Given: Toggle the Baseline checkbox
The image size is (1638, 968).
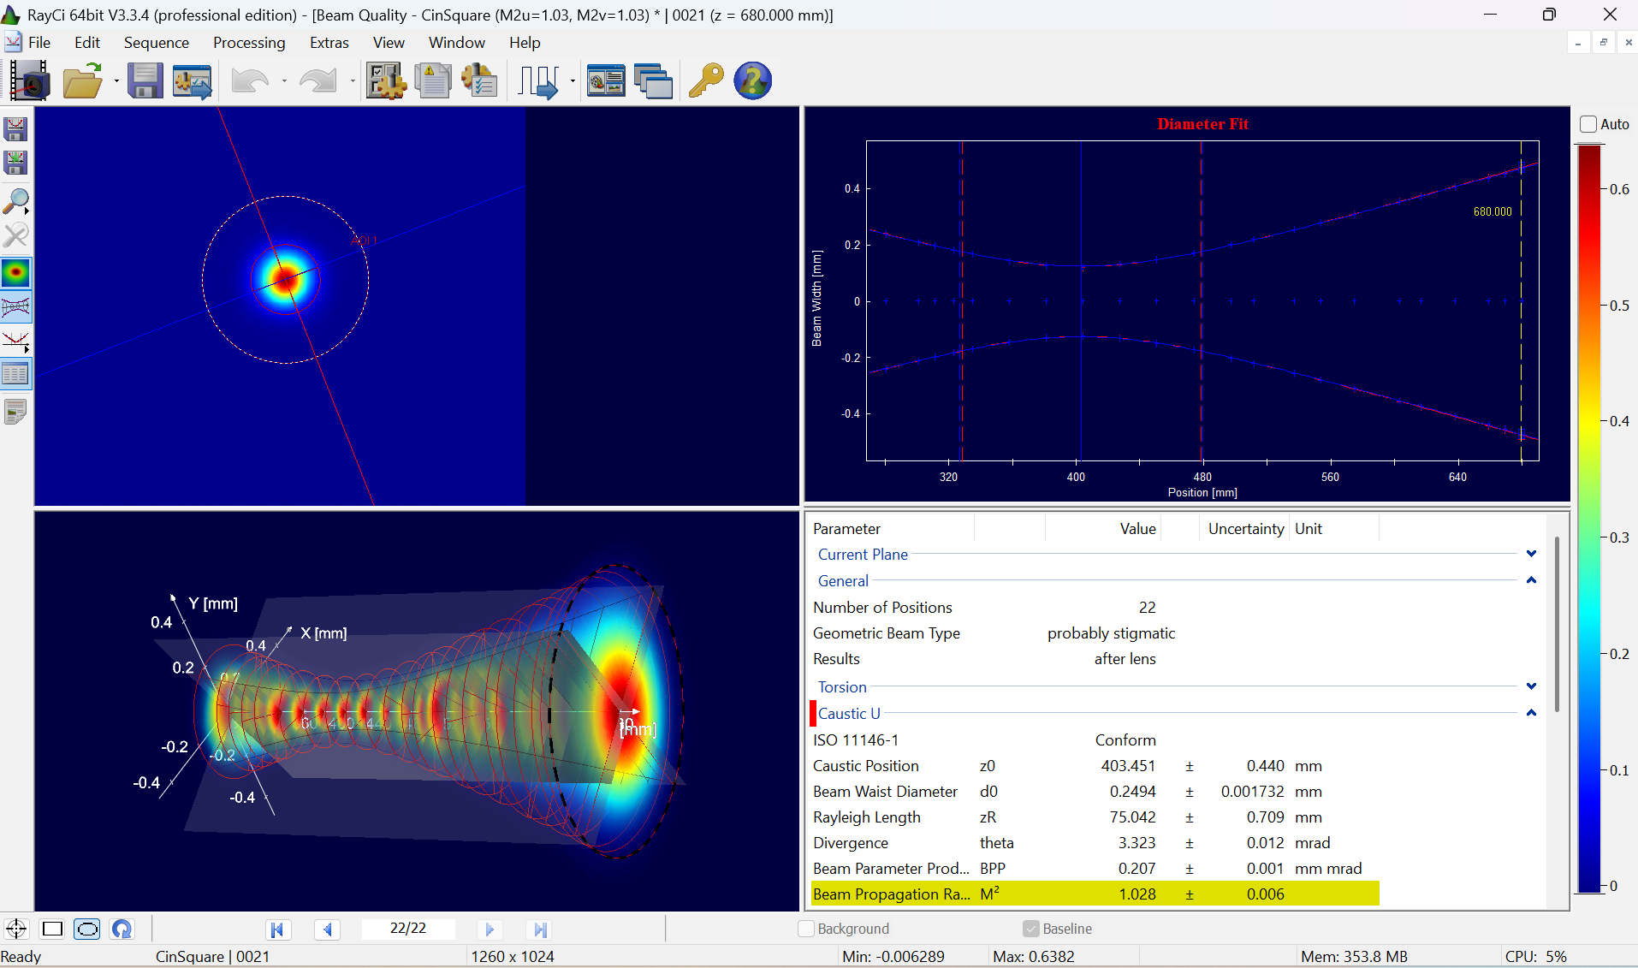Looking at the screenshot, I should (1031, 929).
